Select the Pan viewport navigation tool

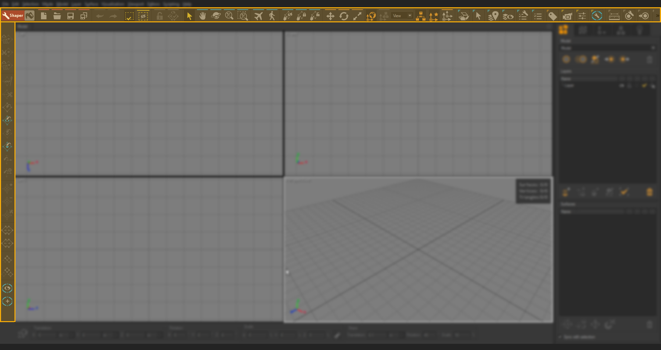pos(202,15)
